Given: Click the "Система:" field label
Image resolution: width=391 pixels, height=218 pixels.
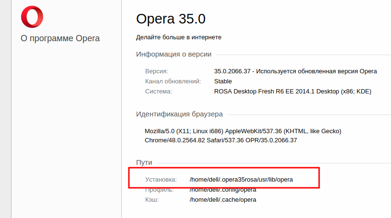Looking at the screenshot, I should point(159,91).
